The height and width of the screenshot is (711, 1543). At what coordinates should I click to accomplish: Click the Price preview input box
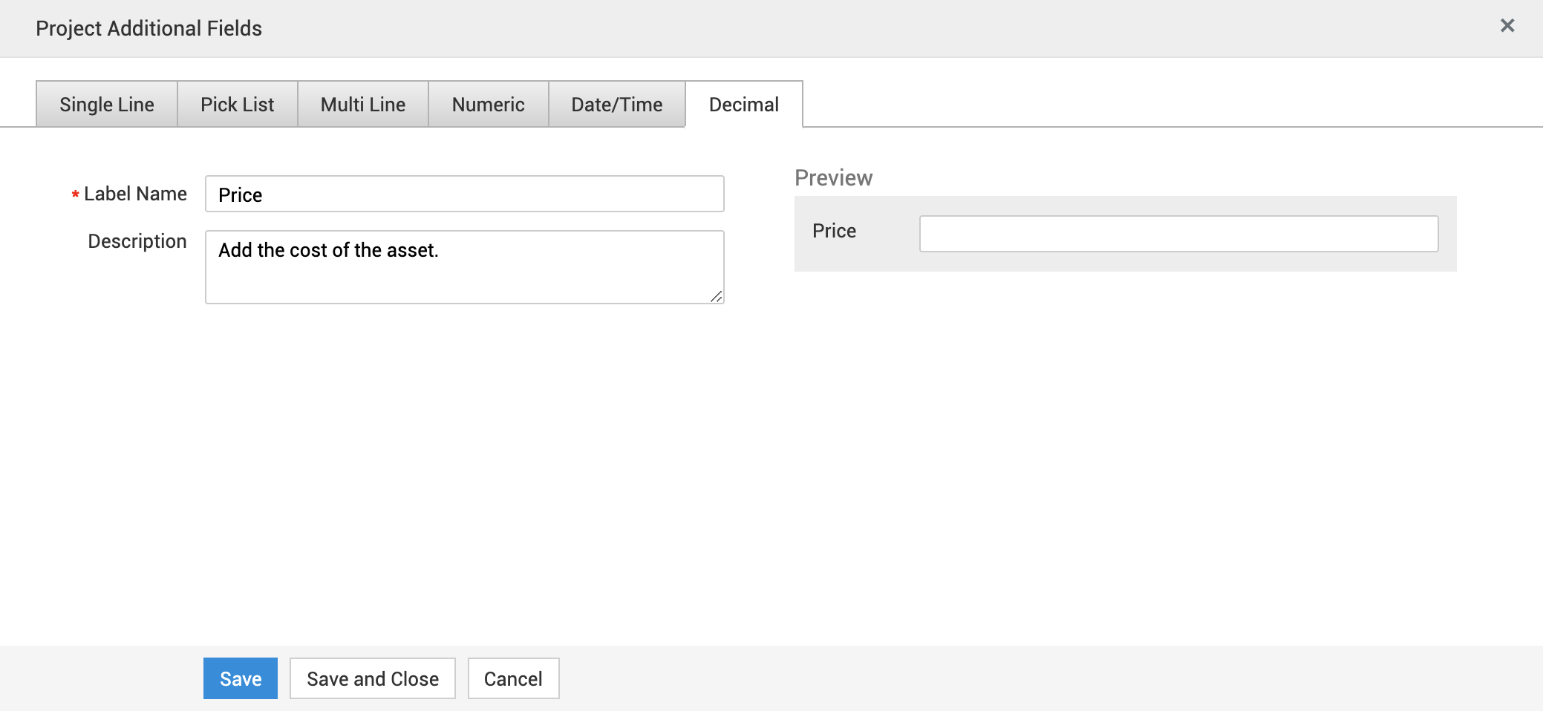1178,234
